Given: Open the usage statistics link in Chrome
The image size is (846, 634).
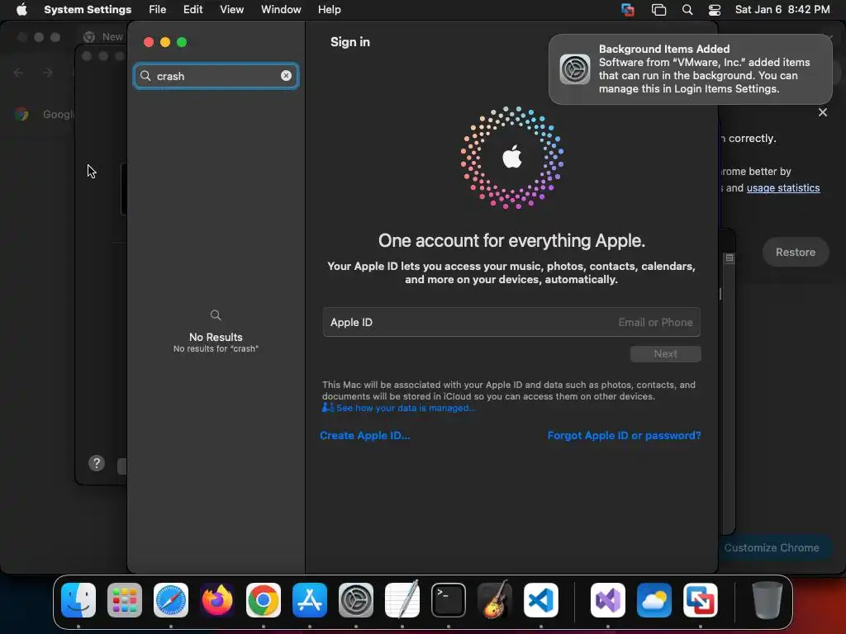Looking at the screenshot, I should point(783,187).
